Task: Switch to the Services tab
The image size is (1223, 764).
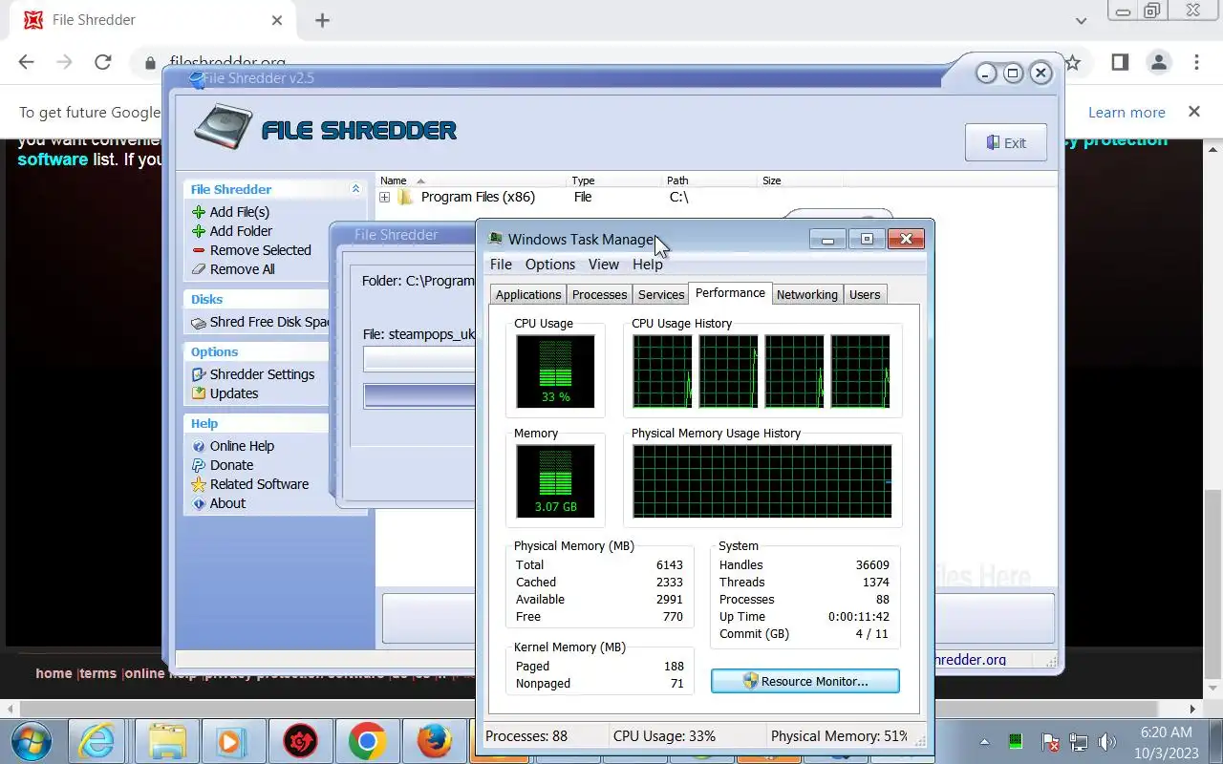Action: click(661, 294)
